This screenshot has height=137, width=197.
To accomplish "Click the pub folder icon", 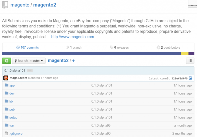I will [x=6, y=109].
